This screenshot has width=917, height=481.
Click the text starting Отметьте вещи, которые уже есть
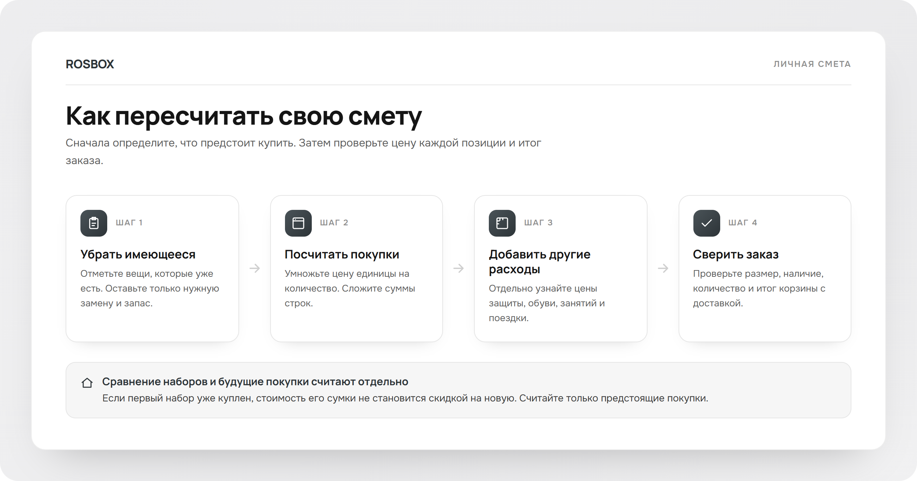tap(150, 288)
